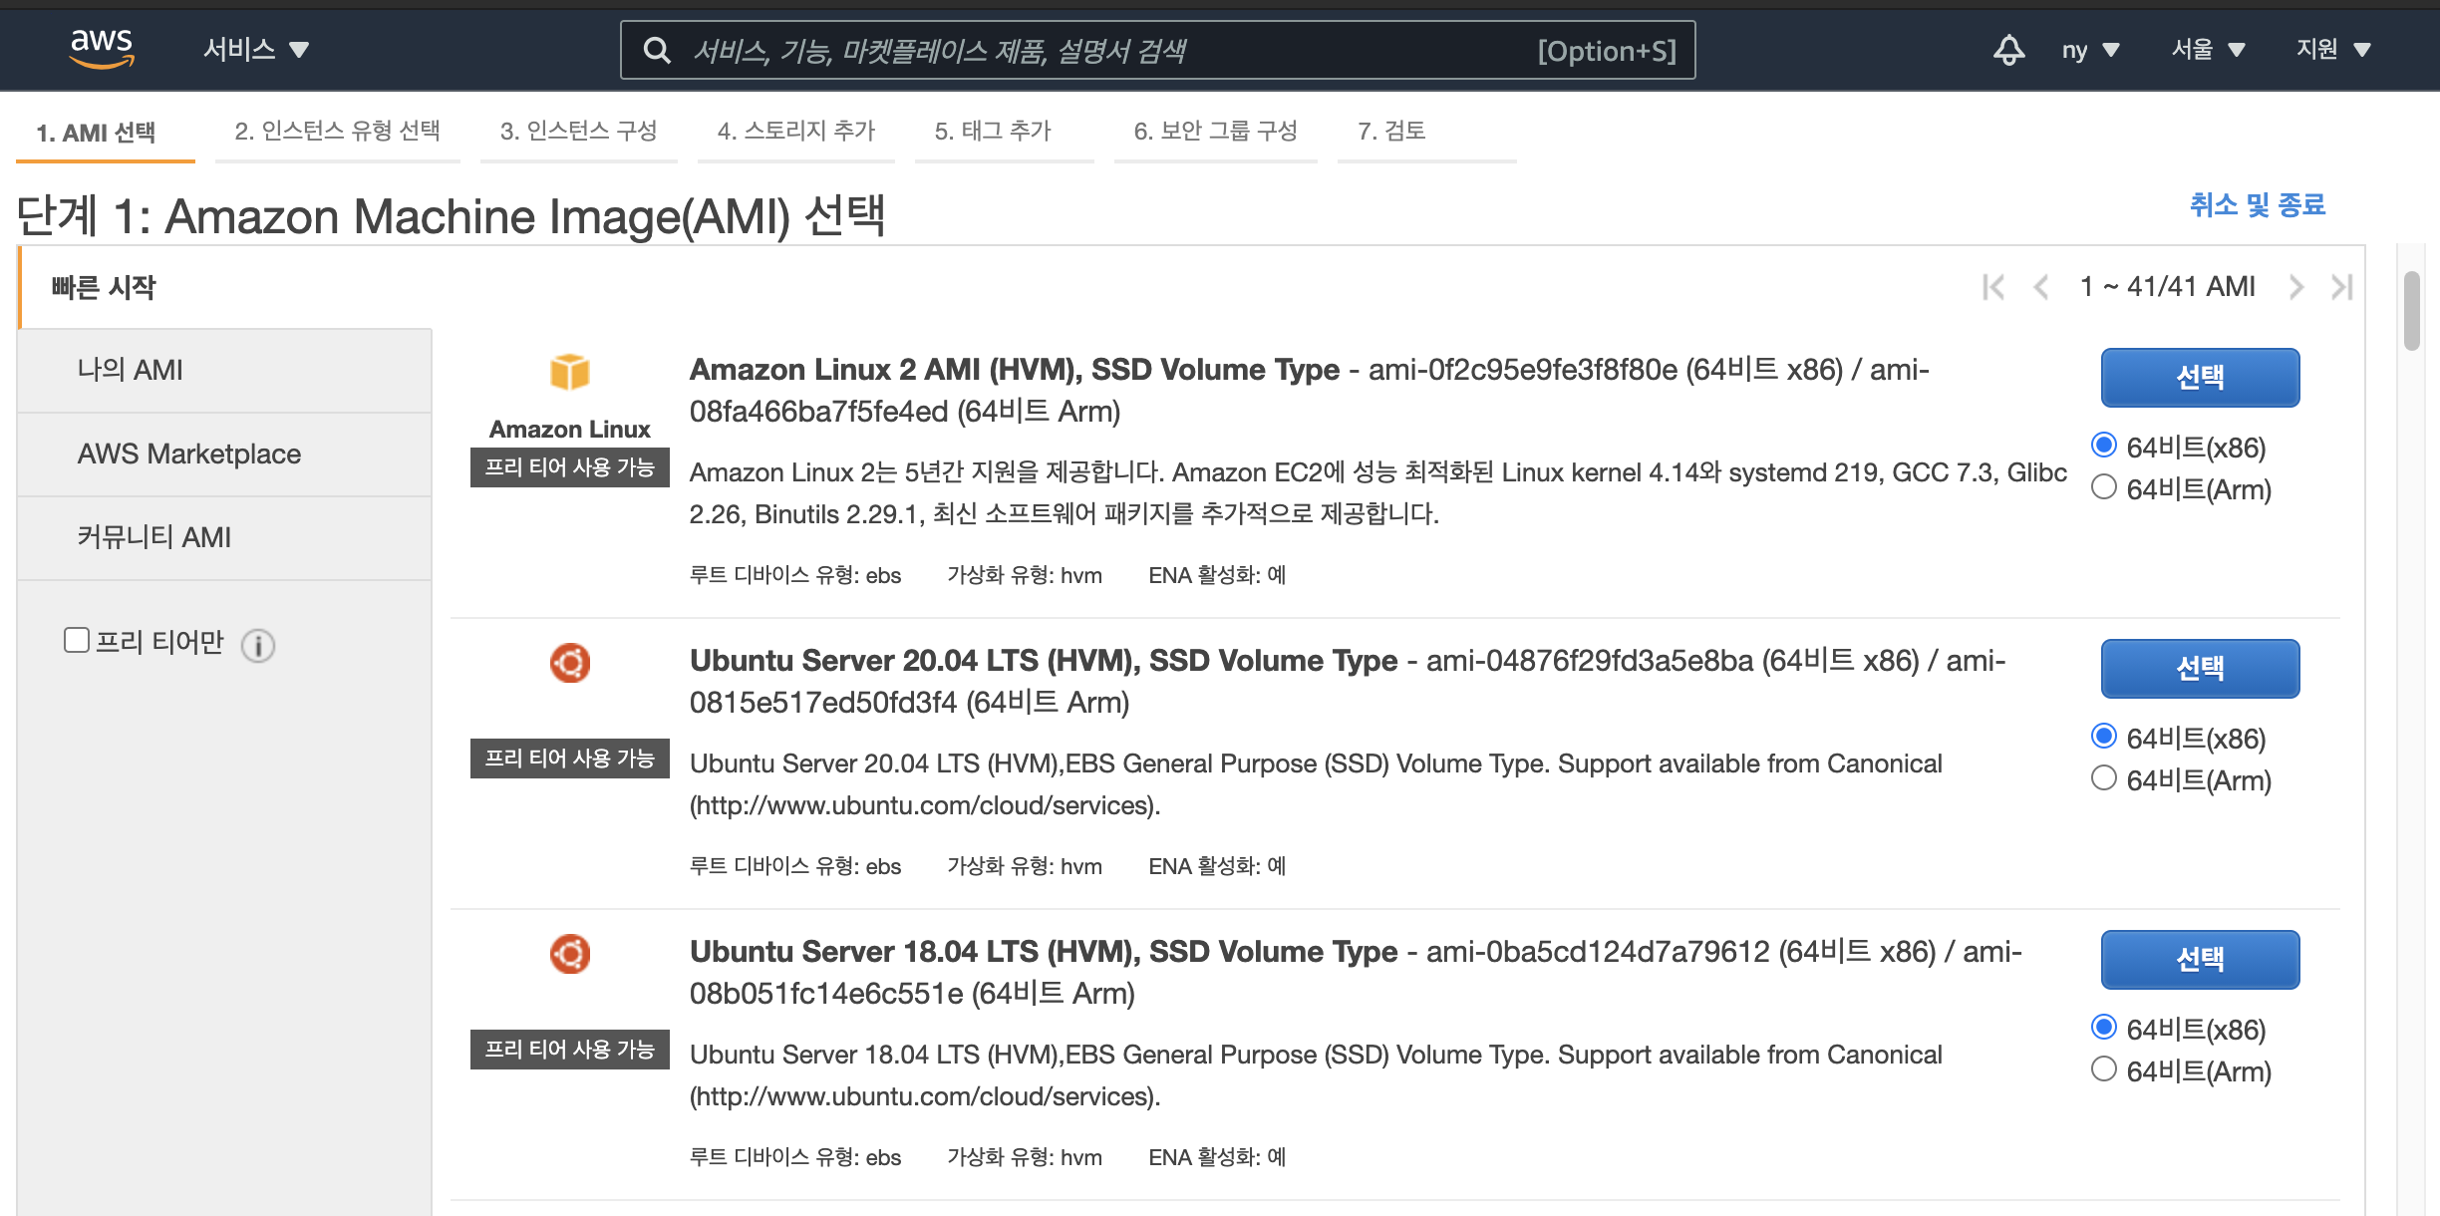The width and height of the screenshot is (2440, 1216).
Task: Select 64비트(Arm) for Amazon Linux 2
Action: 2104,487
